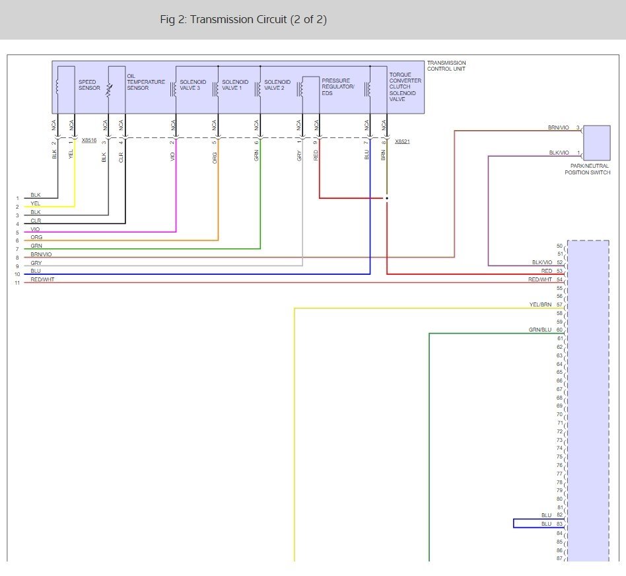
Task: Click the Fig 2 Transmission Circuit title
Action: 244,20
